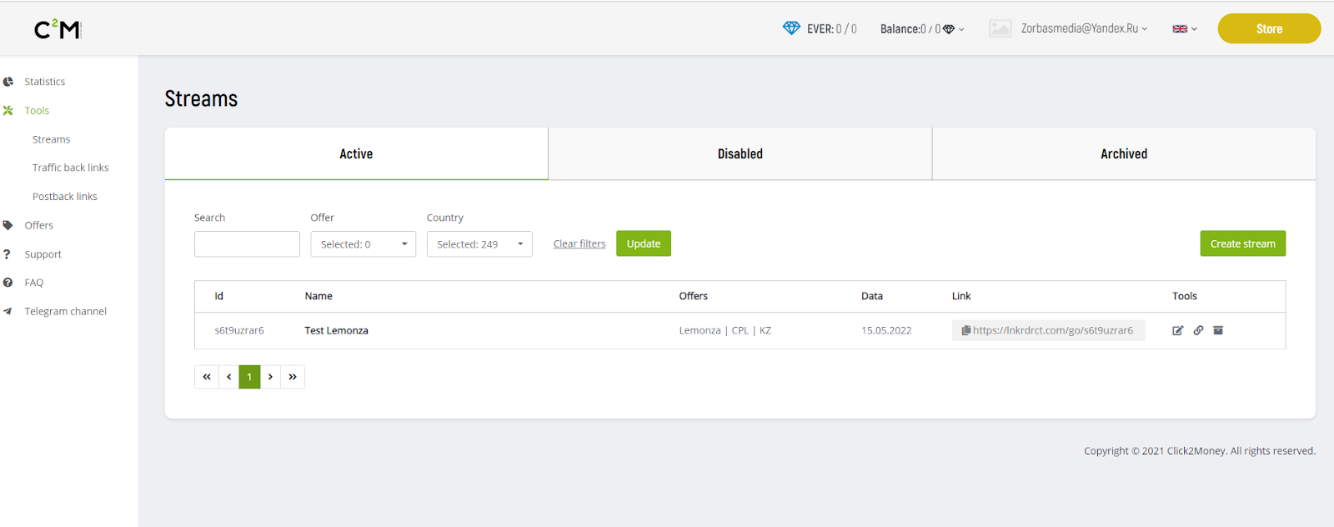Click the Name column header
The height and width of the screenshot is (527, 1334).
coord(318,296)
